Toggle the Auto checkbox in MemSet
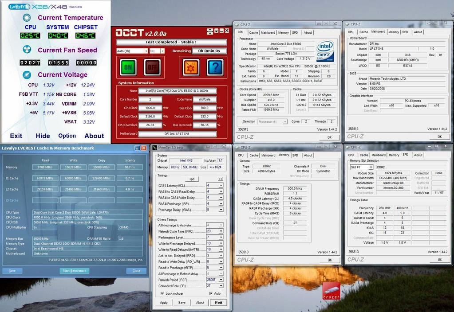Viewport: 454px width, 312px height. (211, 293)
